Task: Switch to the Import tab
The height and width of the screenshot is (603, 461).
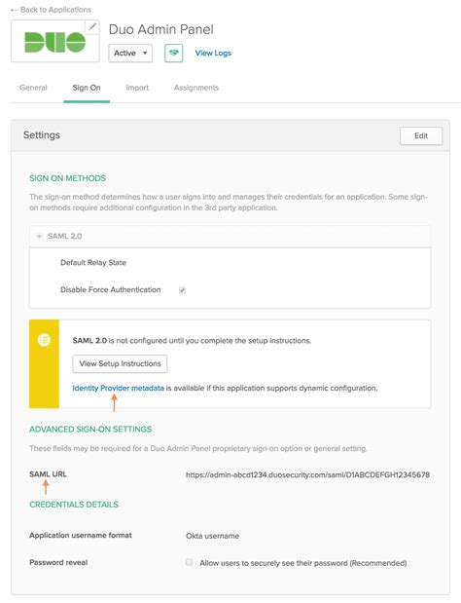Action: [137, 88]
